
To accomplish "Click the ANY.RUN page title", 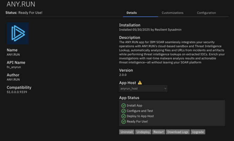I will coord(21,4).
